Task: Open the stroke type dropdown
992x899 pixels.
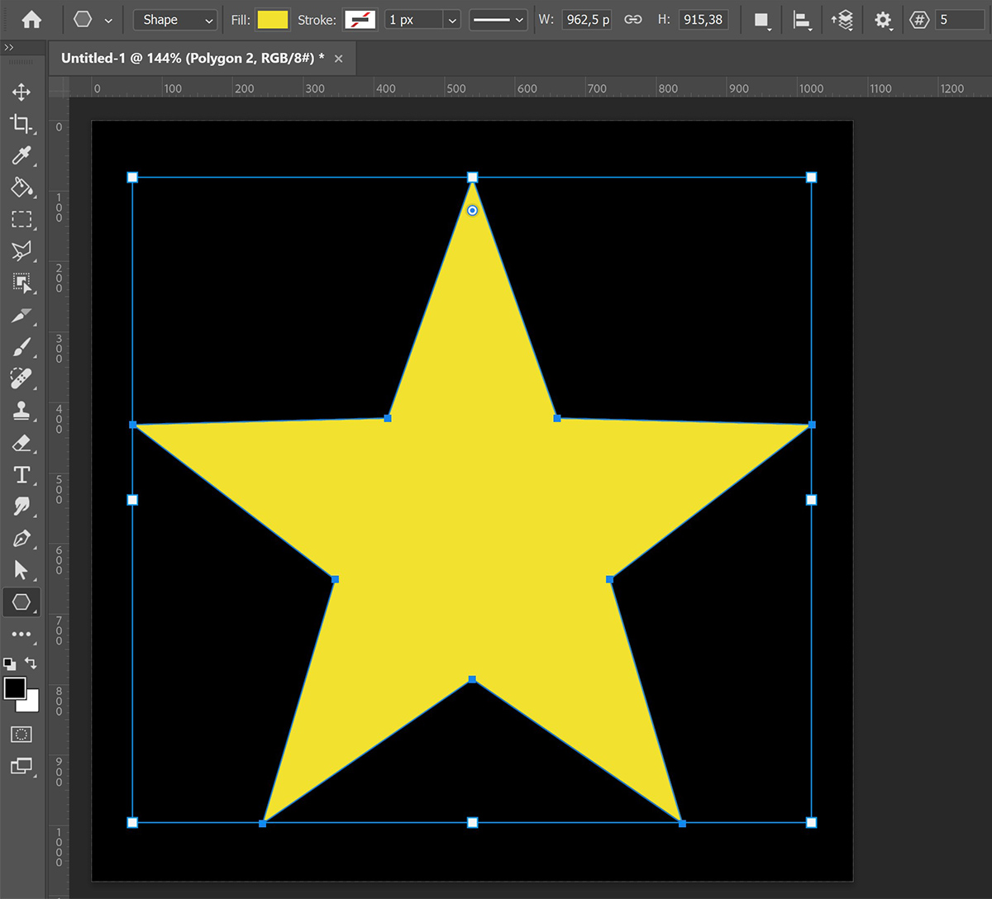Action: tap(498, 18)
